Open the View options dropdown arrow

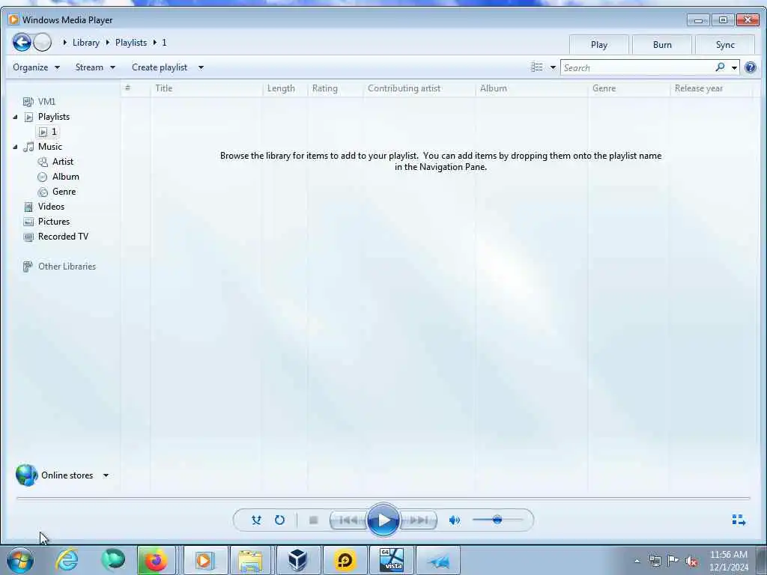pyautogui.click(x=553, y=67)
